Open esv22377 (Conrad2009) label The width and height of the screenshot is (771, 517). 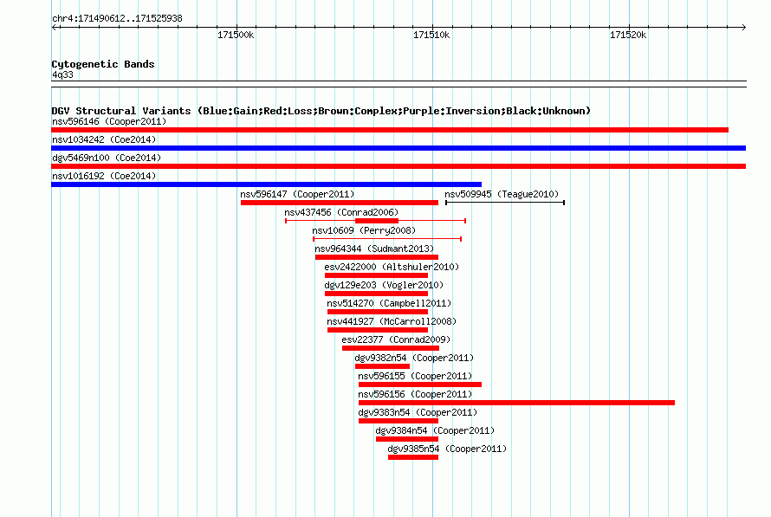(396, 339)
